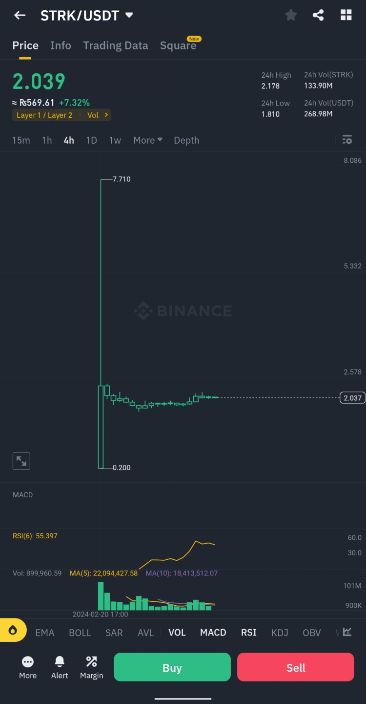Open the share icon
Viewport: 366px width, 704px height.
(x=318, y=15)
